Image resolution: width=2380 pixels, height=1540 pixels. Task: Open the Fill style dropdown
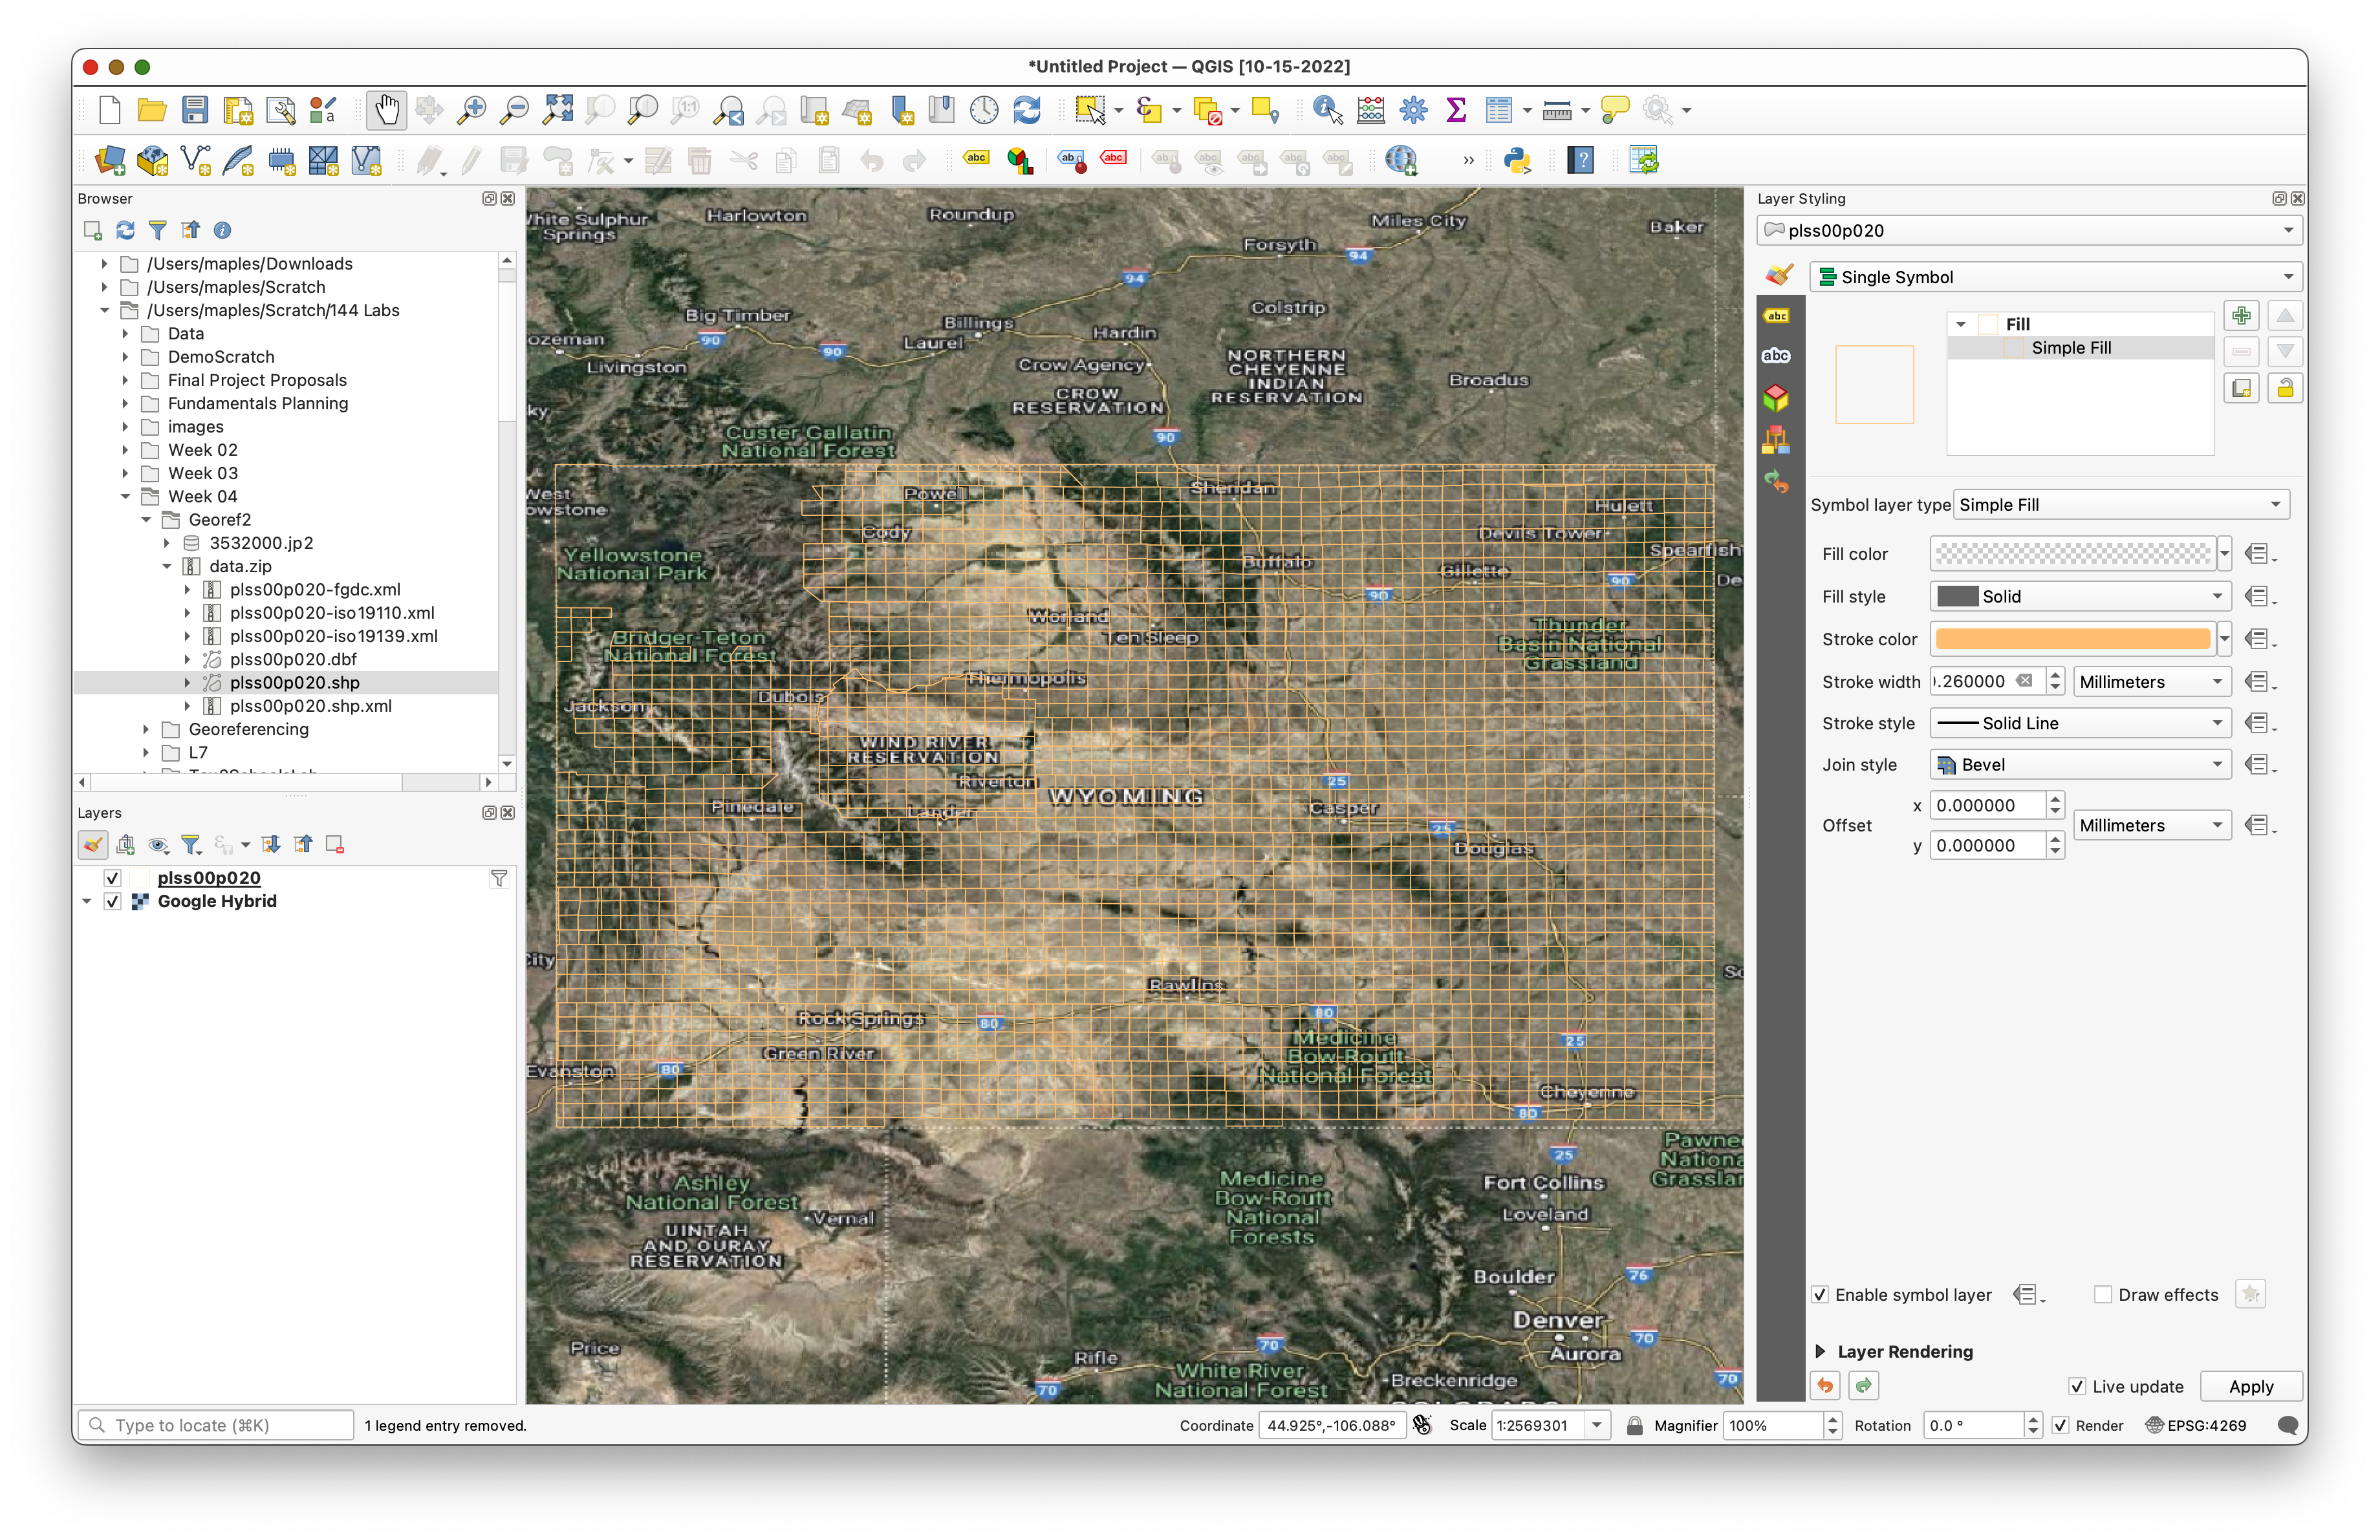[2080, 597]
